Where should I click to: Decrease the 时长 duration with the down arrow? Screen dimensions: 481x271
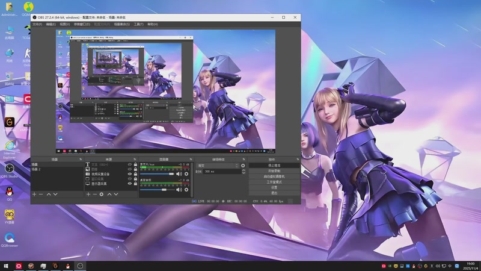244,173
